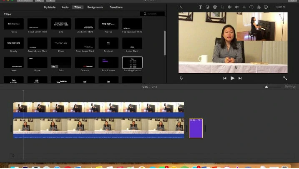
Task: Choose the Centered title style
Action: [108, 43]
